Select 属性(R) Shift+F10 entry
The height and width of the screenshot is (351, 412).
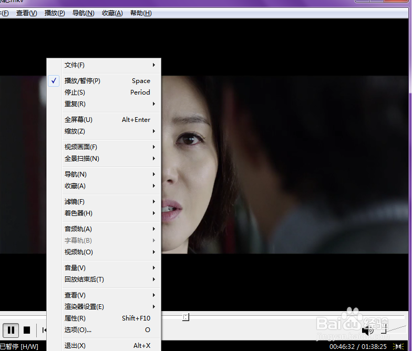(x=104, y=318)
